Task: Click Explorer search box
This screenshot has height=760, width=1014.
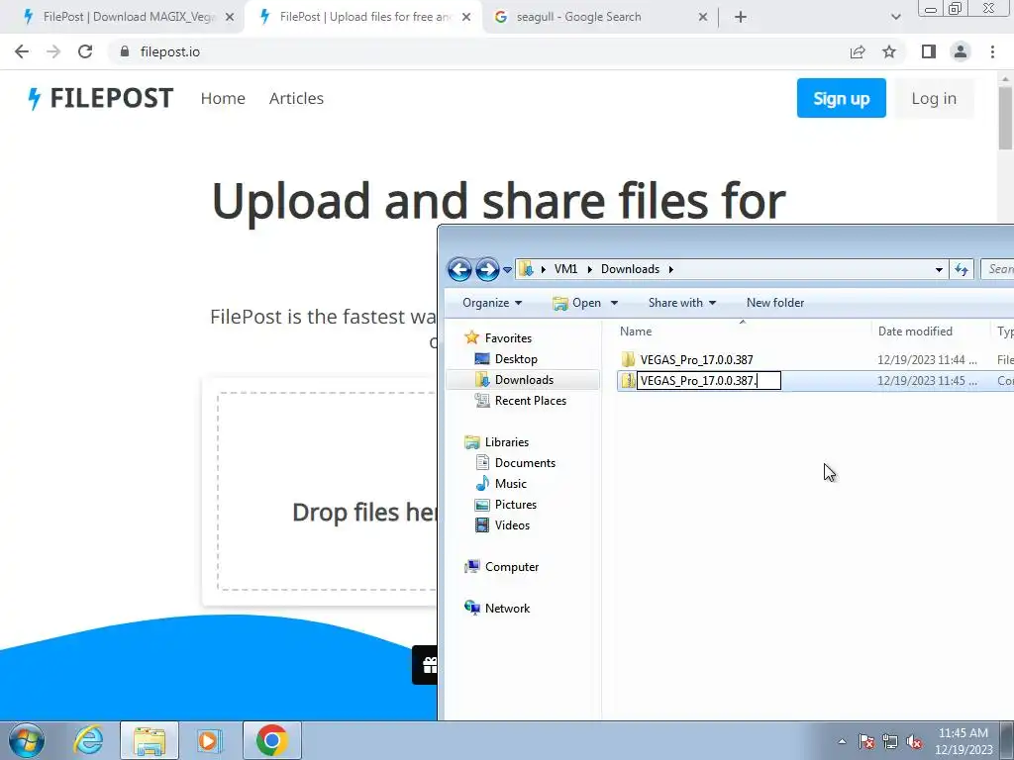Action: click(998, 269)
